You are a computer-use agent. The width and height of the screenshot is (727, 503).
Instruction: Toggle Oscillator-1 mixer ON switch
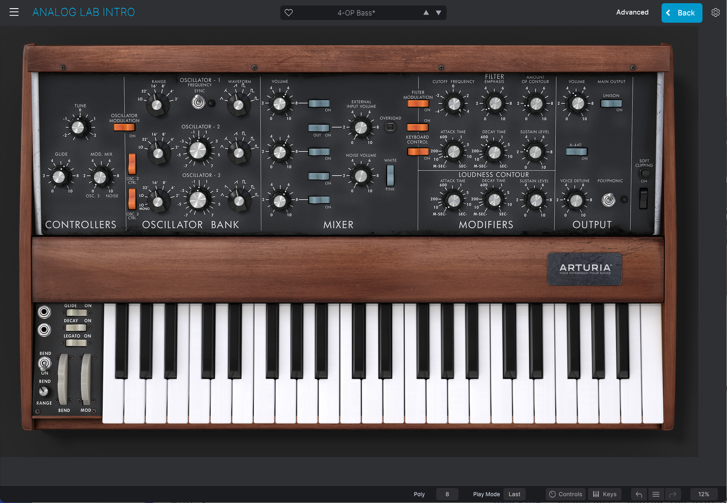[x=319, y=104]
